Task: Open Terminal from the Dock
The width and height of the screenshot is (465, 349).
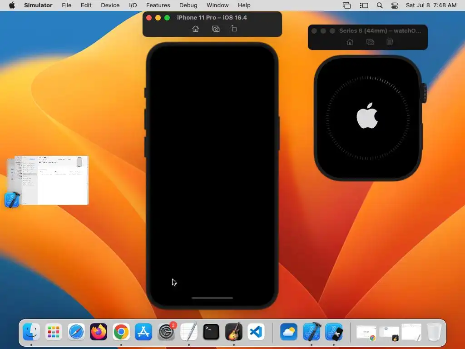Action: tap(211, 331)
